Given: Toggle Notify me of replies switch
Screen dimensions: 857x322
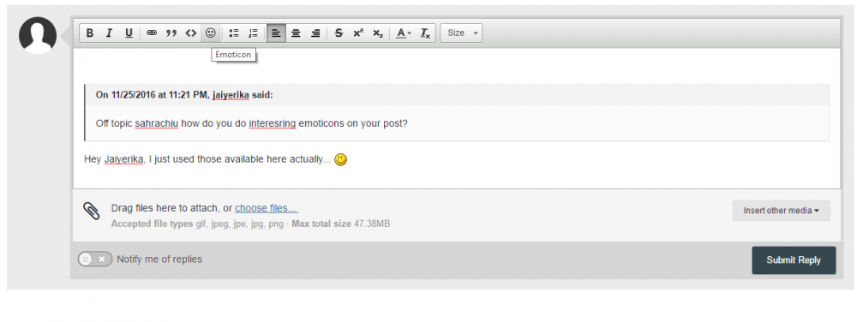Looking at the screenshot, I should tap(95, 259).
